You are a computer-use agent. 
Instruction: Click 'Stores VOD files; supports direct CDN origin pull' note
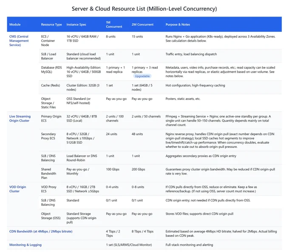coord(199,214)
